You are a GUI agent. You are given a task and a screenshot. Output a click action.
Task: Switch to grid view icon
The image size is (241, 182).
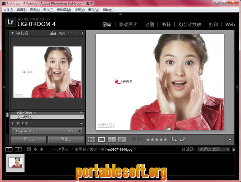tap(92, 139)
